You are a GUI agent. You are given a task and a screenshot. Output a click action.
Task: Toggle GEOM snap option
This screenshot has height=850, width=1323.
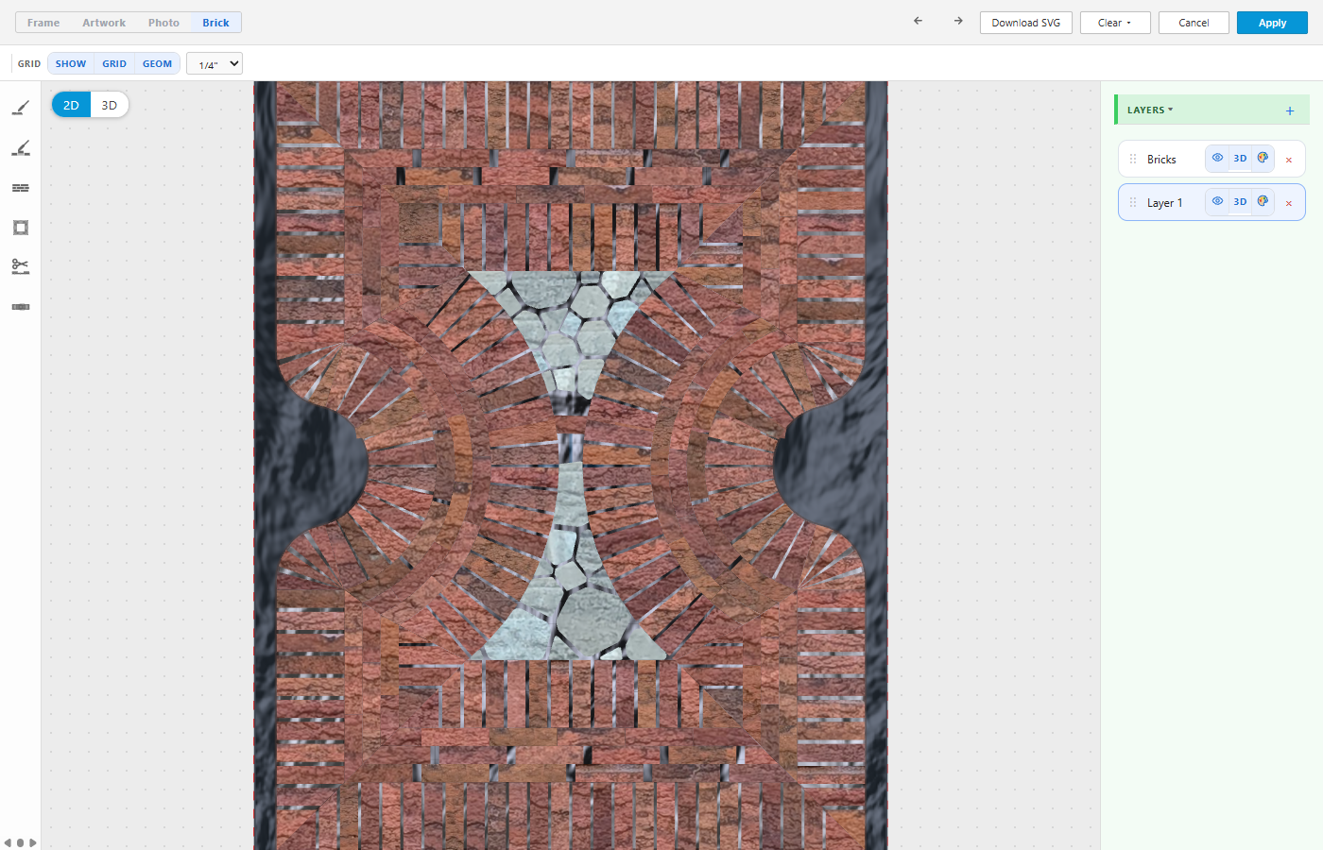[158, 63]
